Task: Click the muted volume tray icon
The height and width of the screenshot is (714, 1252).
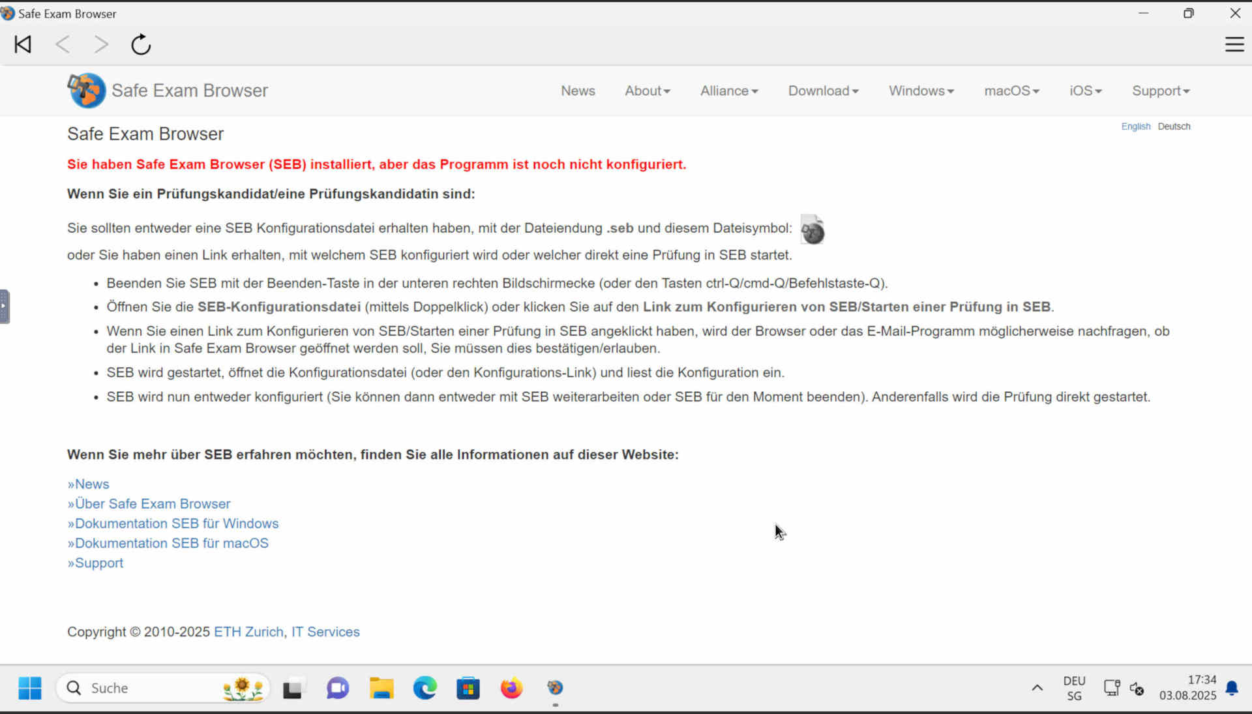Action: click(x=1137, y=689)
